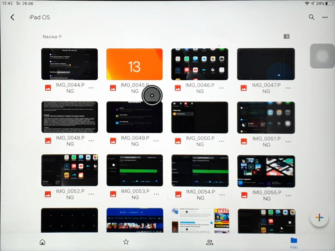
Task: Open the IMG_0054 thumbnail
Action: 200,171
